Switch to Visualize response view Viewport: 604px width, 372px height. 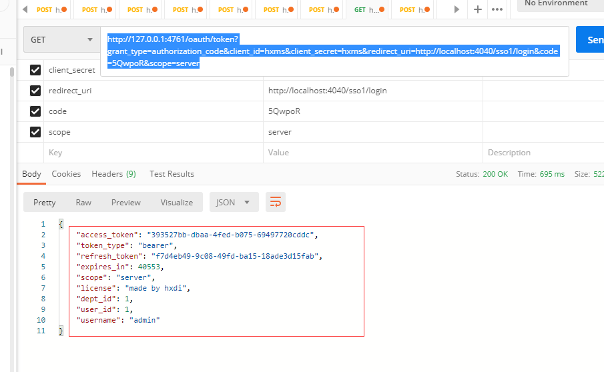(x=176, y=202)
